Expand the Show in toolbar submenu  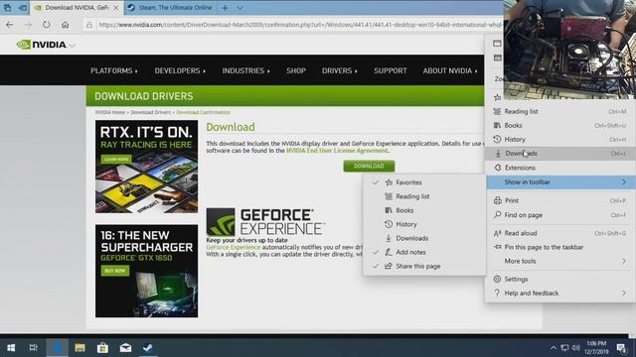click(560, 182)
